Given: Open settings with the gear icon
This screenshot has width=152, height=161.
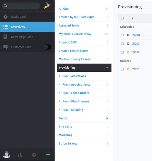Looking at the screenshot, I should pos(34,155).
